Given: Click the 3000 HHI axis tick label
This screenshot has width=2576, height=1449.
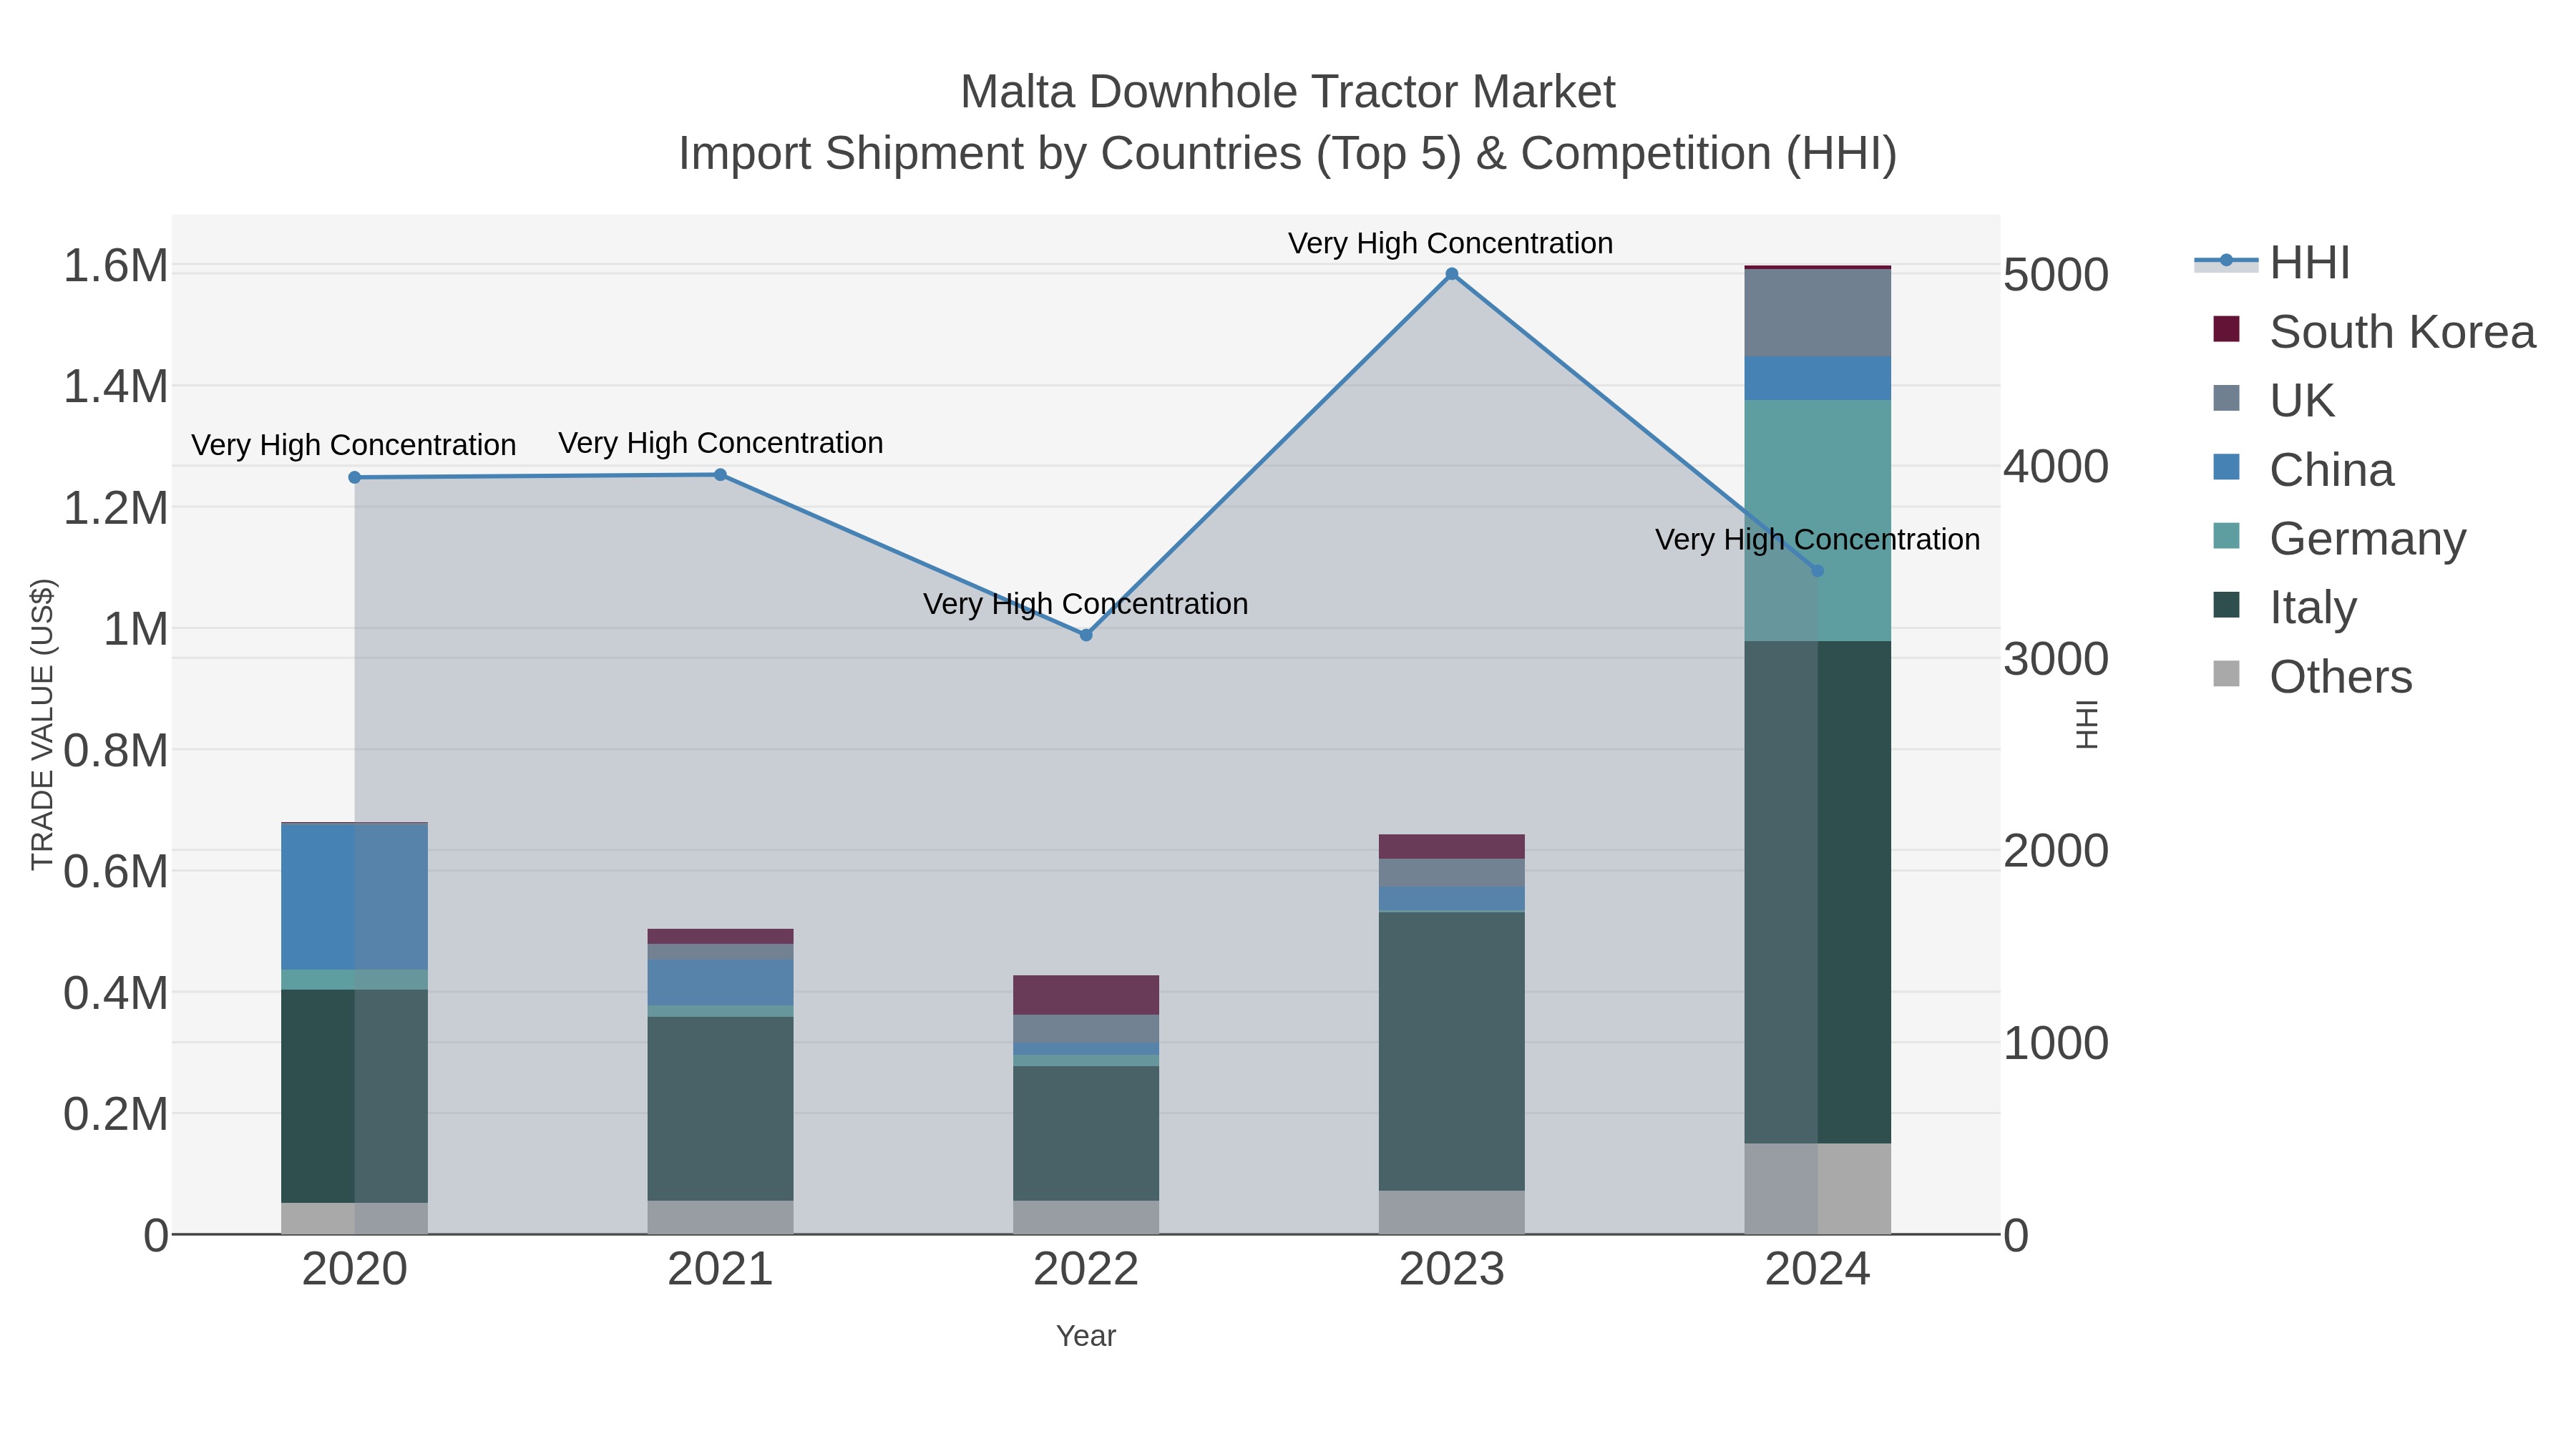Looking at the screenshot, I should point(2056,659).
